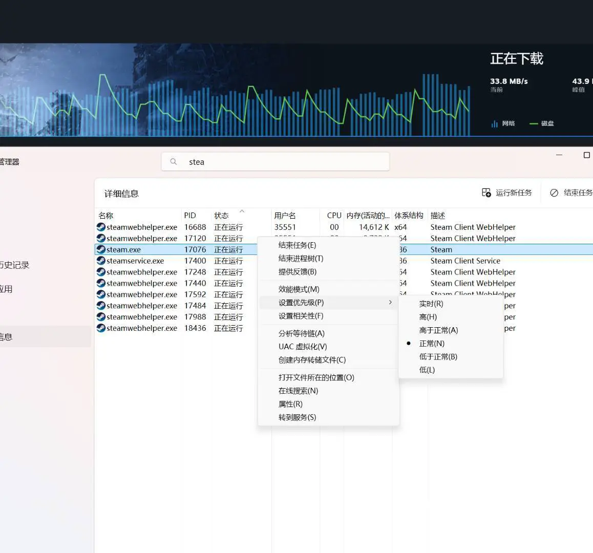This screenshot has height=553, width=593.
Task: Click the 转到服务(S) menu entry
Action: click(297, 417)
